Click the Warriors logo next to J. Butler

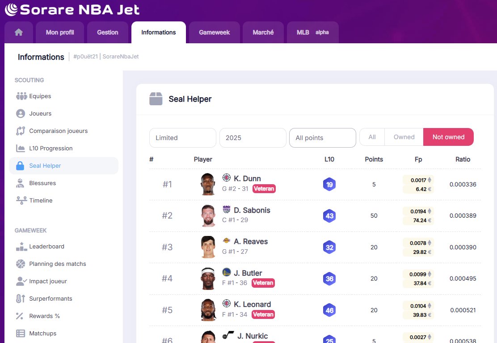pyautogui.click(x=226, y=272)
